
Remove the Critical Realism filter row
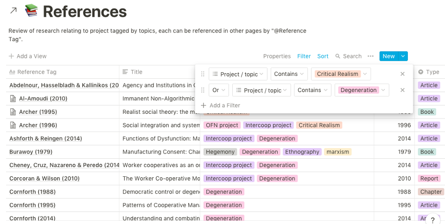click(402, 74)
